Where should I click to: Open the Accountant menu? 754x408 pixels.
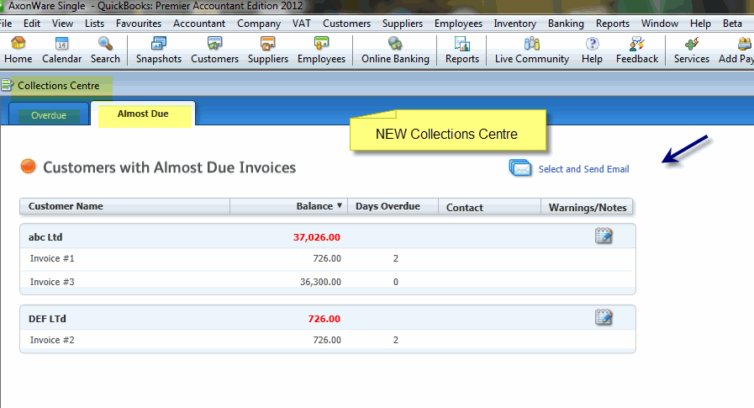pyautogui.click(x=199, y=23)
